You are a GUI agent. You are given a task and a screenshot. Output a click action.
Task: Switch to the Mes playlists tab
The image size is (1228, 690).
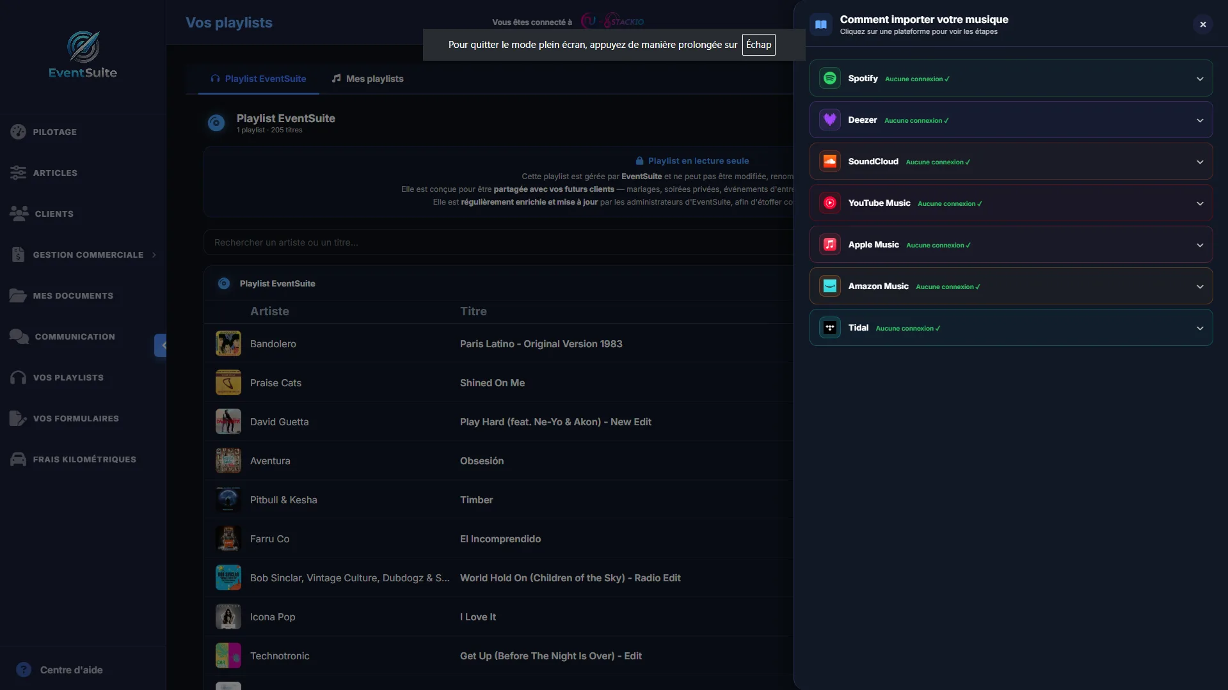pyautogui.click(x=368, y=79)
